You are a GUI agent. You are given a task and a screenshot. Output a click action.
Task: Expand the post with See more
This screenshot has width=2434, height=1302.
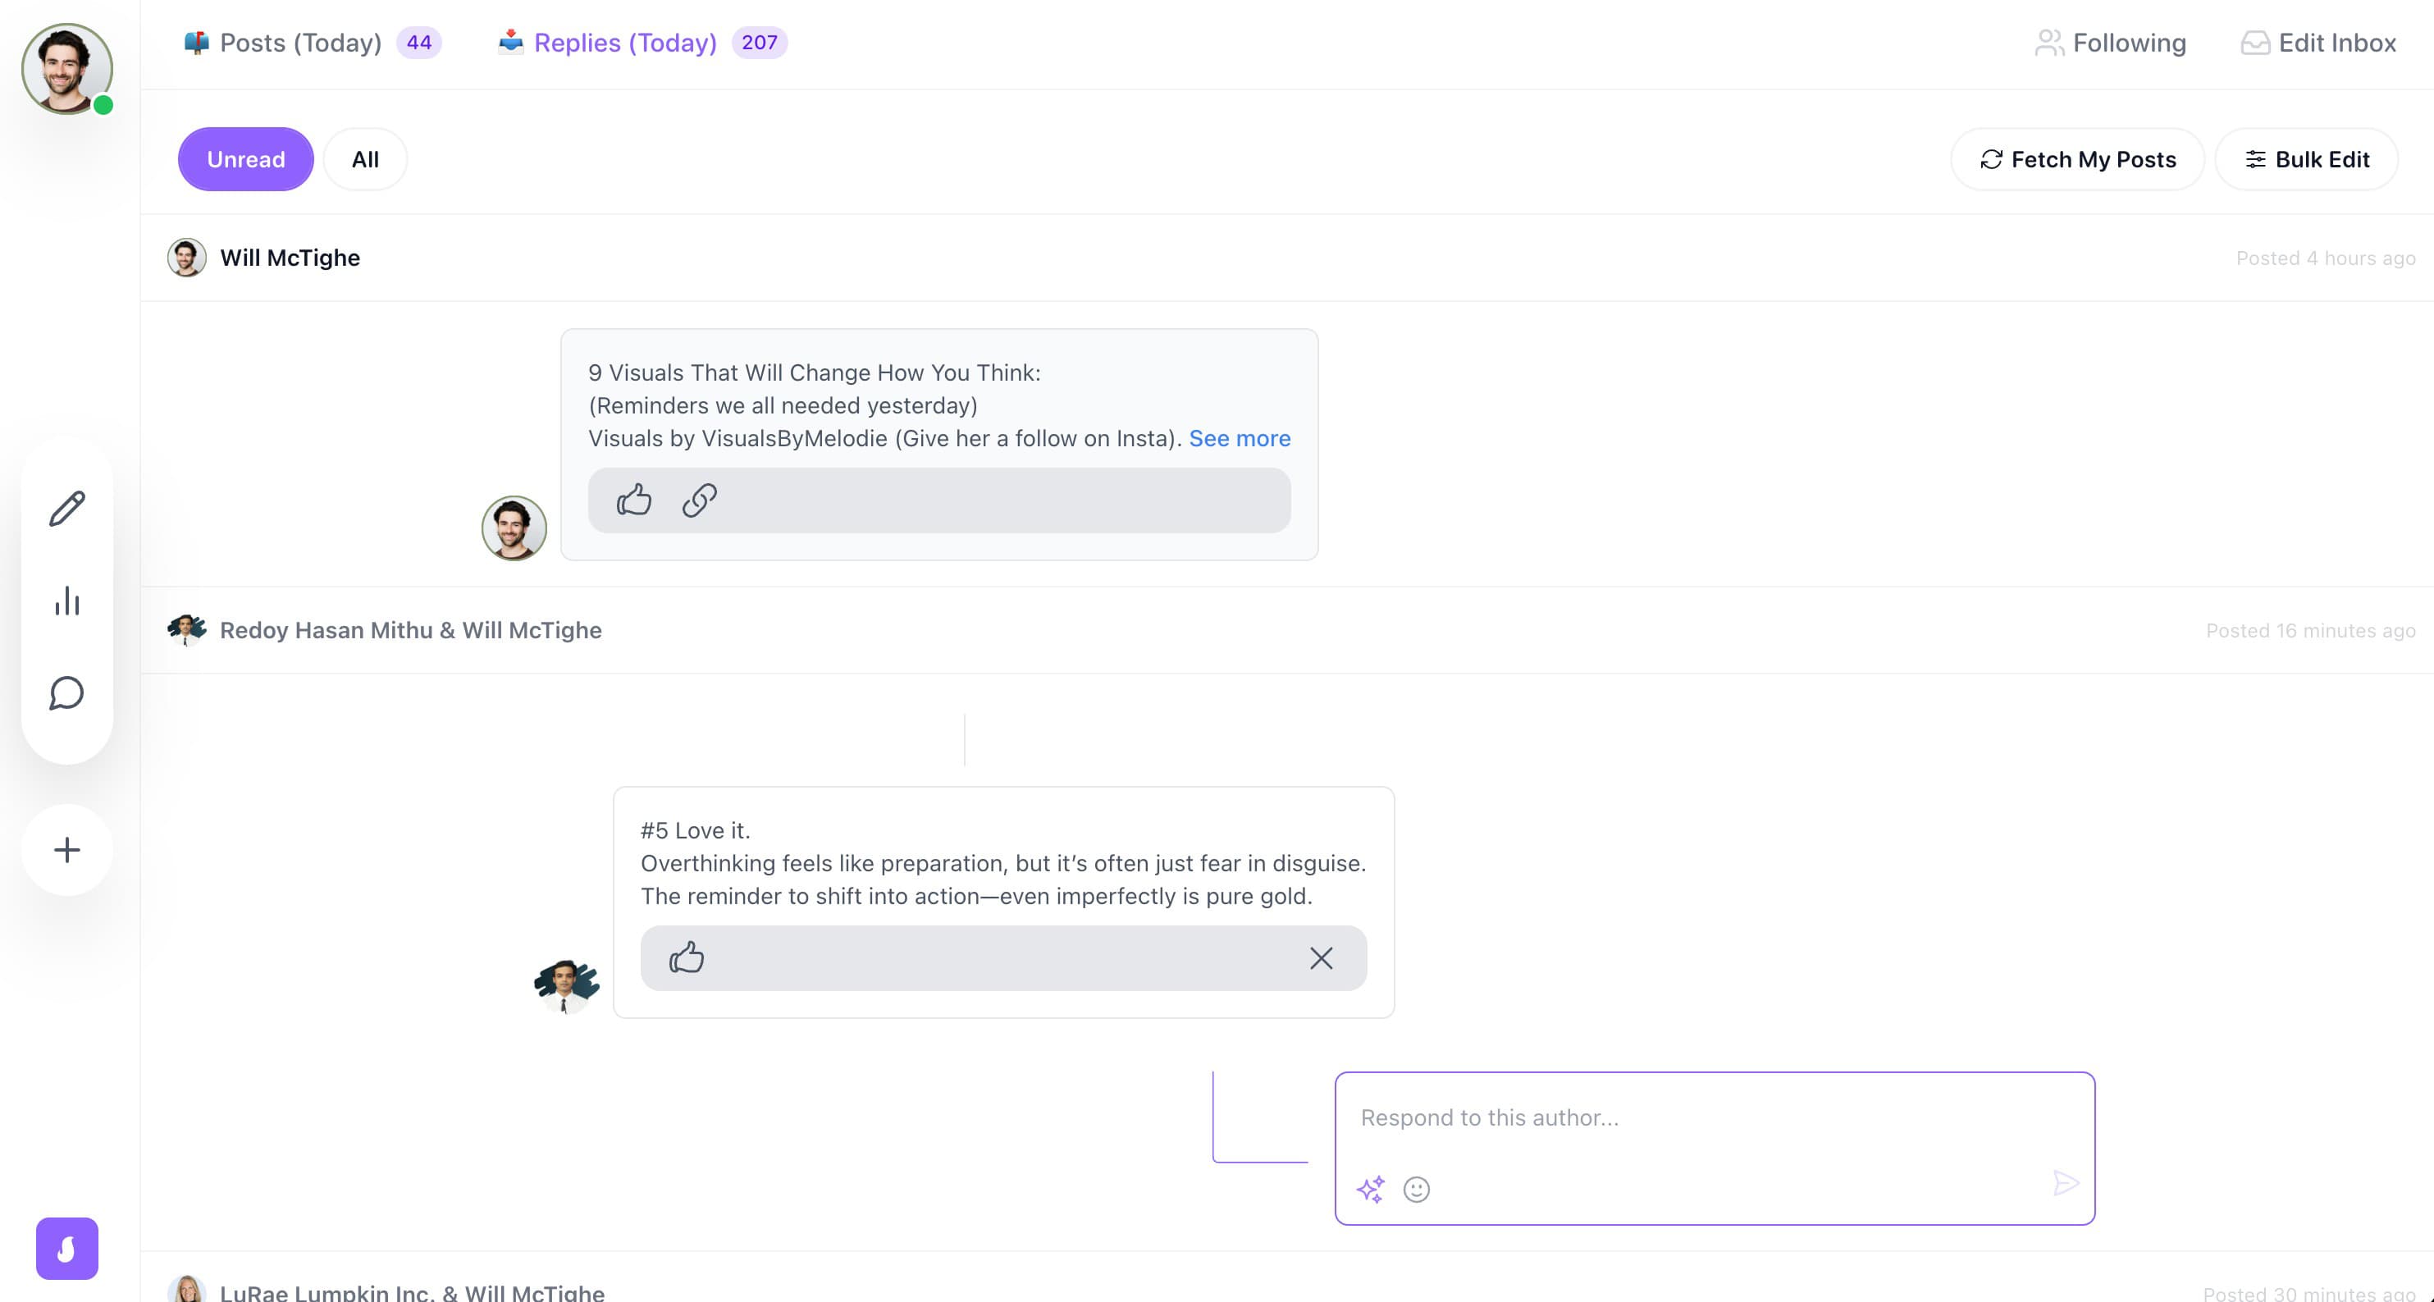click(x=1240, y=437)
